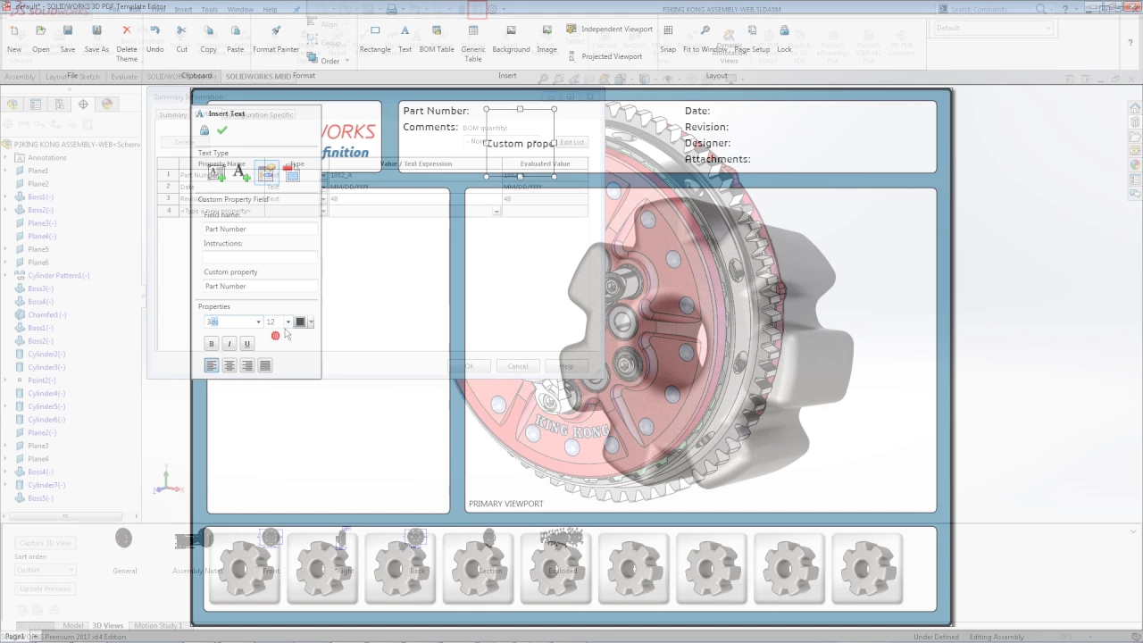
Task: Open the font name dropdown
Action: coord(258,322)
